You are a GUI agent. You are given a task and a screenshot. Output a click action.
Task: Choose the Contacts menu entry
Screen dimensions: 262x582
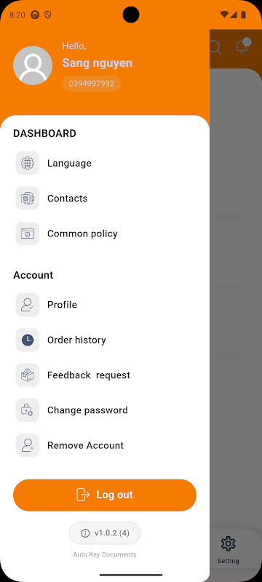tap(105, 198)
